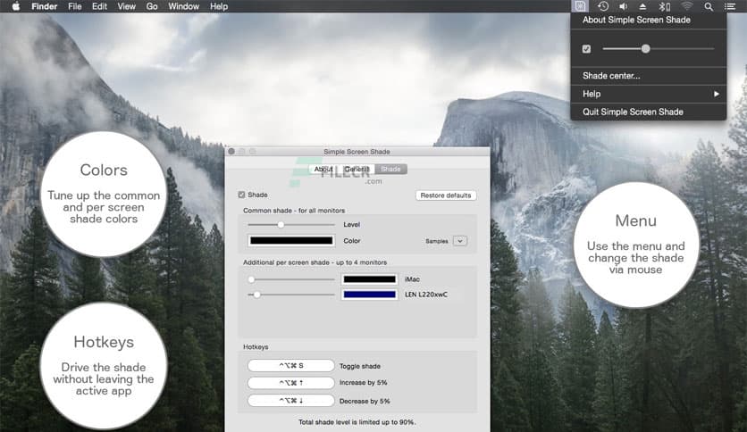Open the Window menu

pos(183,6)
